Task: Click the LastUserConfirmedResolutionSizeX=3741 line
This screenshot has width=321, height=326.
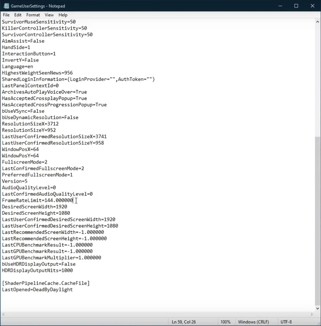Action: point(54,137)
